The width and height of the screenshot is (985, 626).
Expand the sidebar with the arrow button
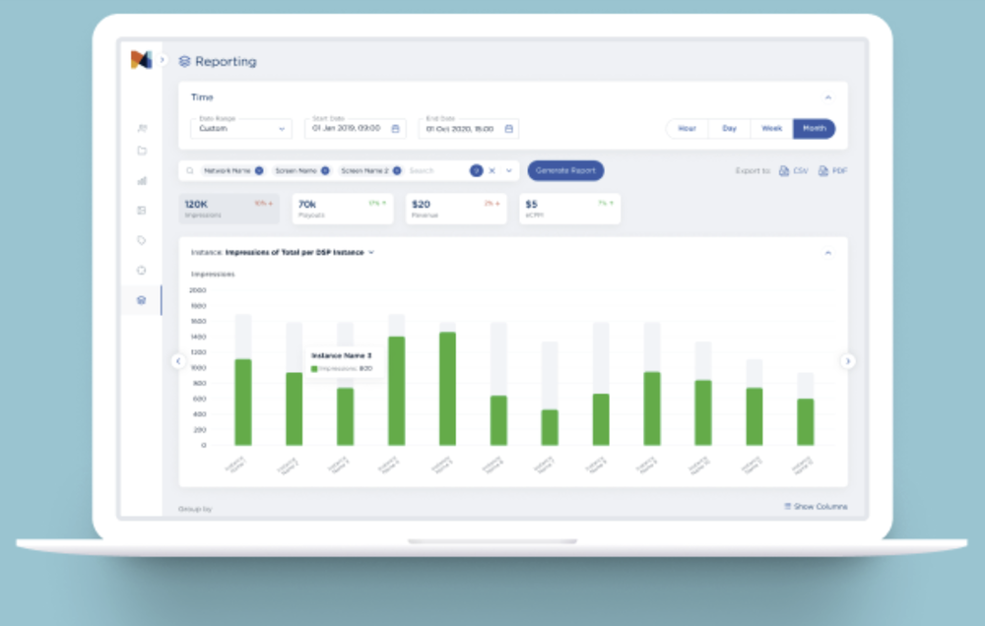click(x=163, y=60)
